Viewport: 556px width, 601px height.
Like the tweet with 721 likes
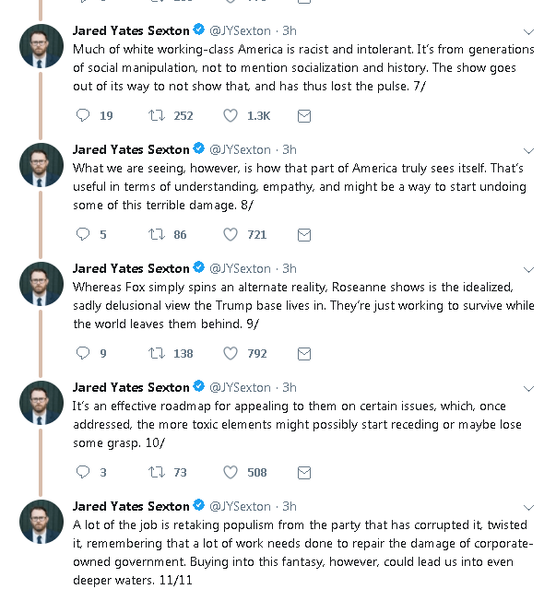[231, 234]
